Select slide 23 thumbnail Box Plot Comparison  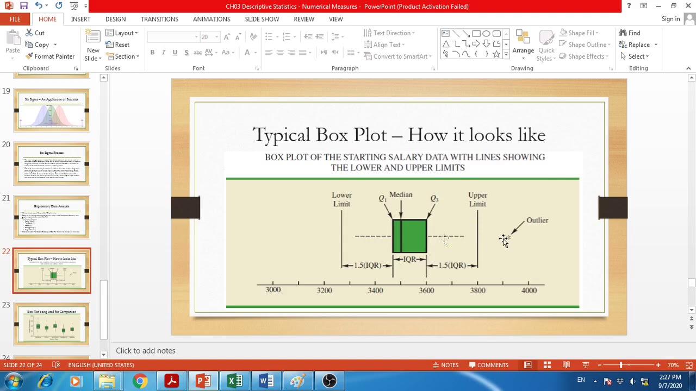point(52,324)
